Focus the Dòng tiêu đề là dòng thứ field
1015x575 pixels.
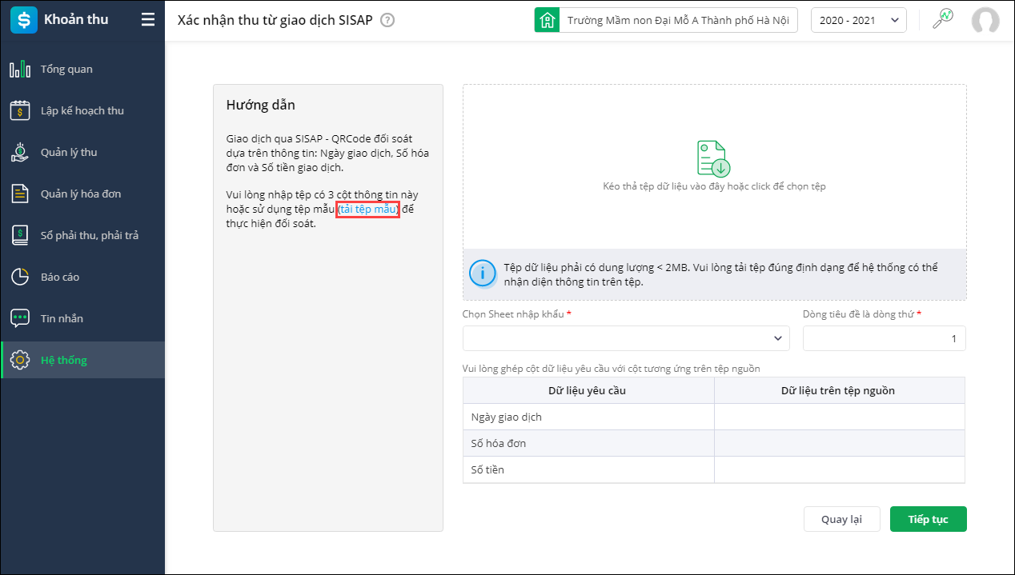(x=885, y=338)
